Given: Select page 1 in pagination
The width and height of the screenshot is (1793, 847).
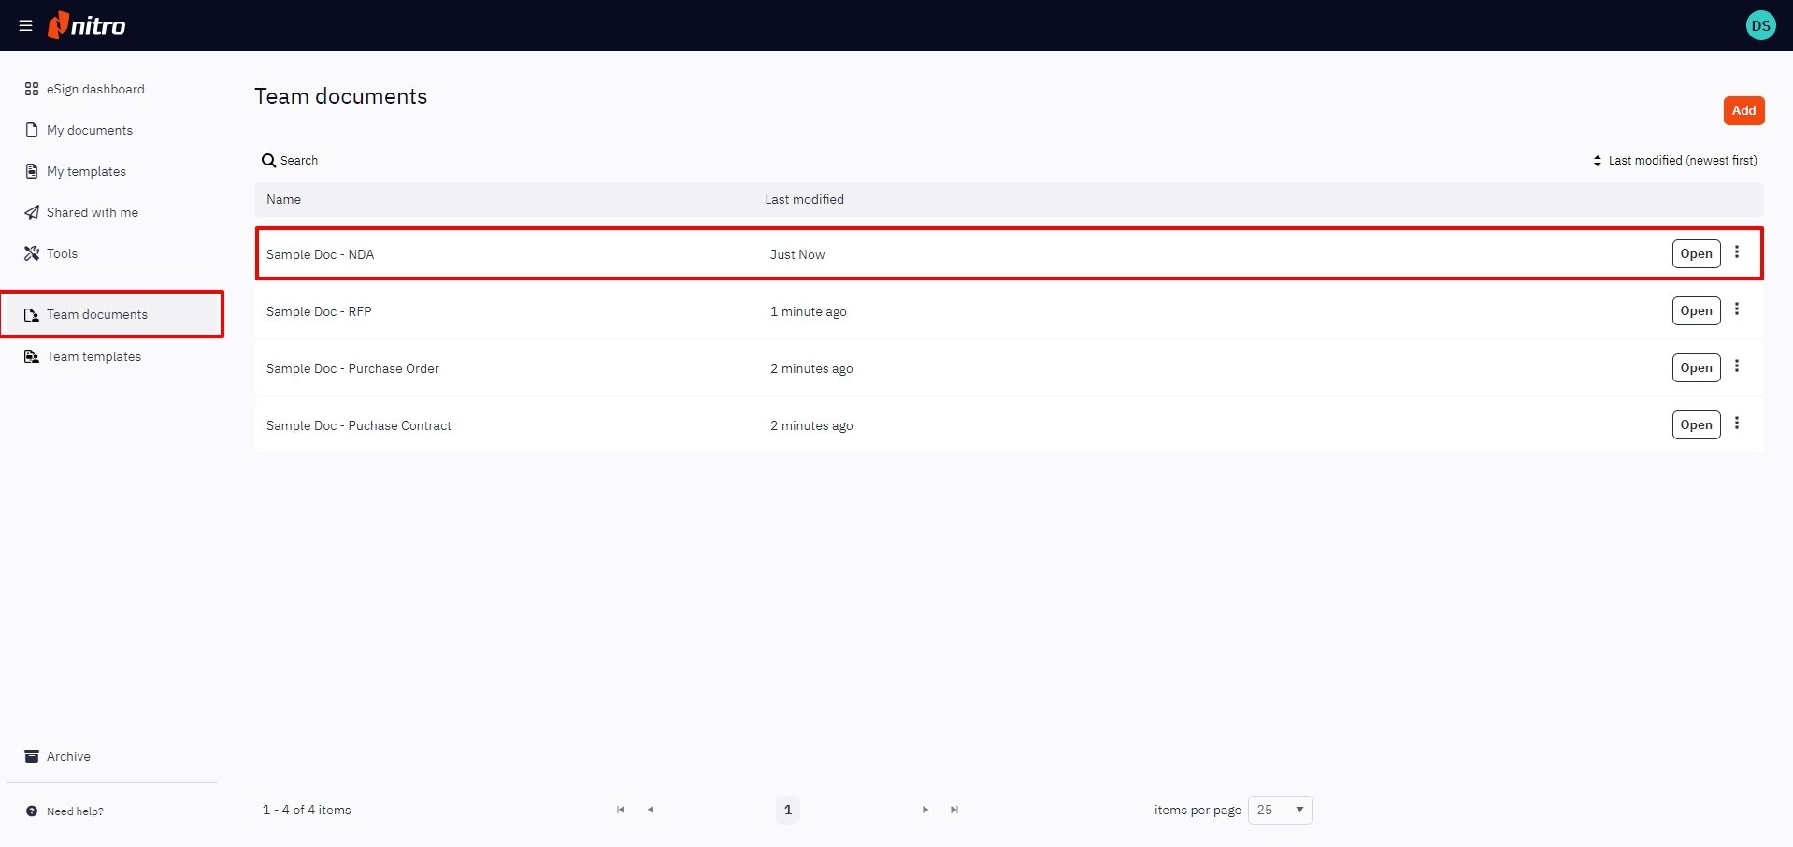Looking at the screenshot, I should pos(788,810).
